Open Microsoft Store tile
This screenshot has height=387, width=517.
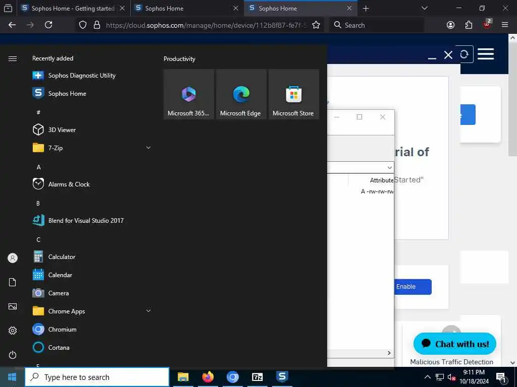pos(293,94)
